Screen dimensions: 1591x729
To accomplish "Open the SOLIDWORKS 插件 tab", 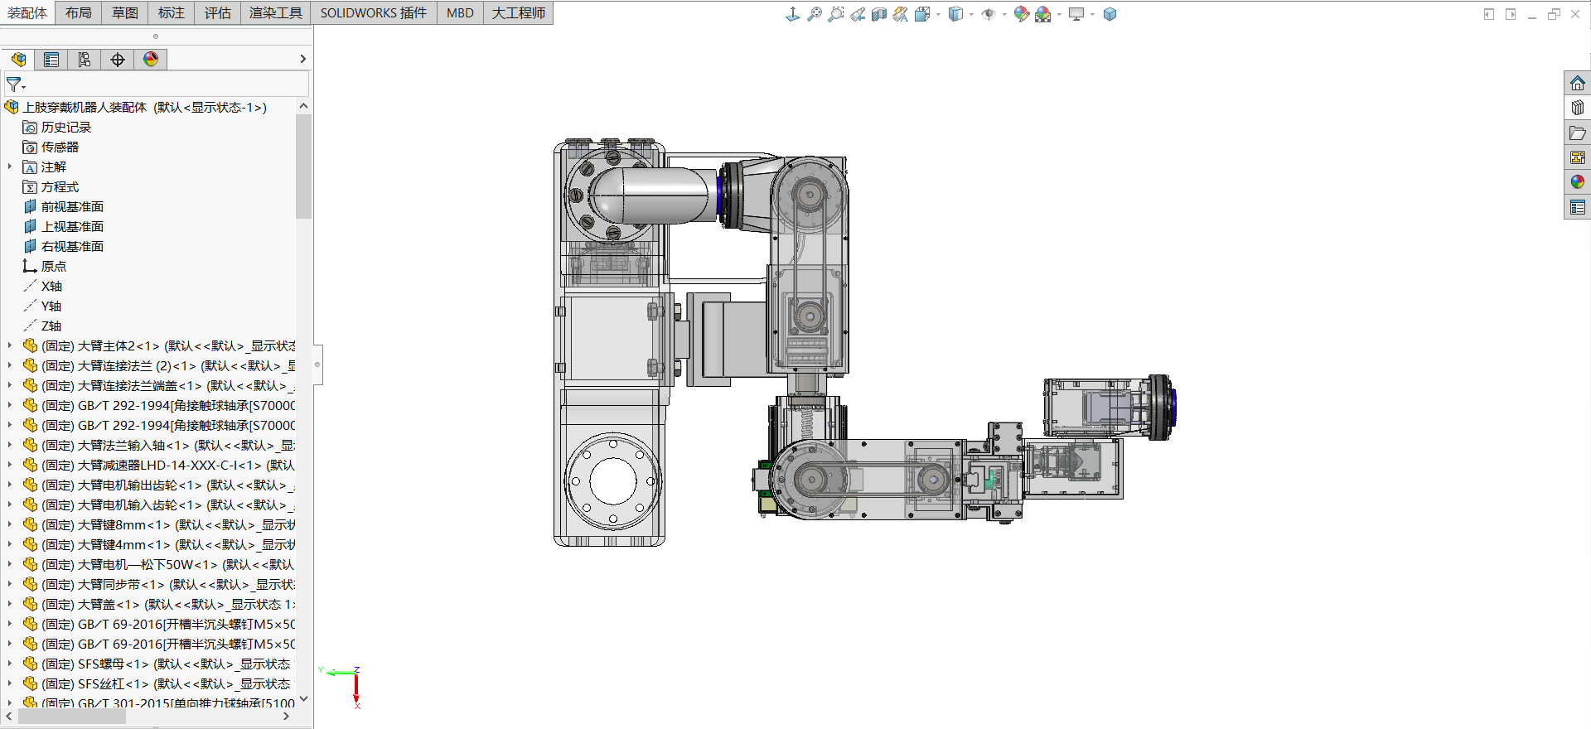I will coord(374,13).
